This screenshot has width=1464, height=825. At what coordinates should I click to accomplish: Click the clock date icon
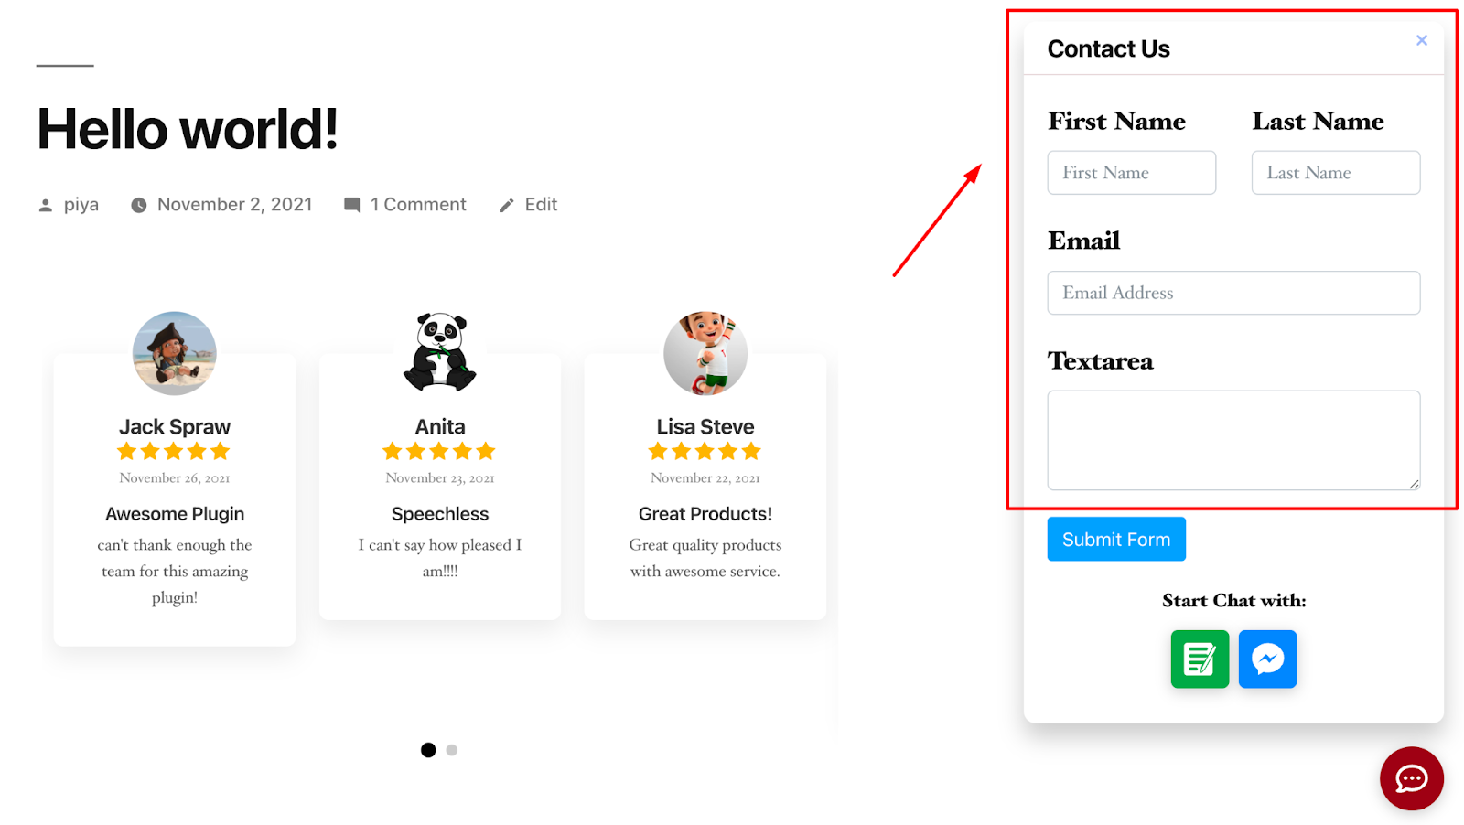point(138,205)
